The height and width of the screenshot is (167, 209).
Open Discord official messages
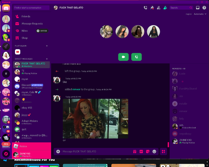[31, 86]
